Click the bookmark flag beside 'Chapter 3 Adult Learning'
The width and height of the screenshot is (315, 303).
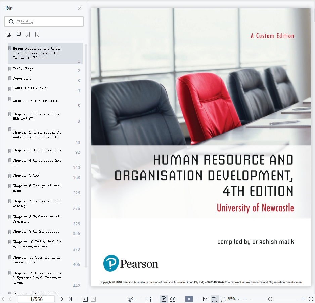(10, 151)
